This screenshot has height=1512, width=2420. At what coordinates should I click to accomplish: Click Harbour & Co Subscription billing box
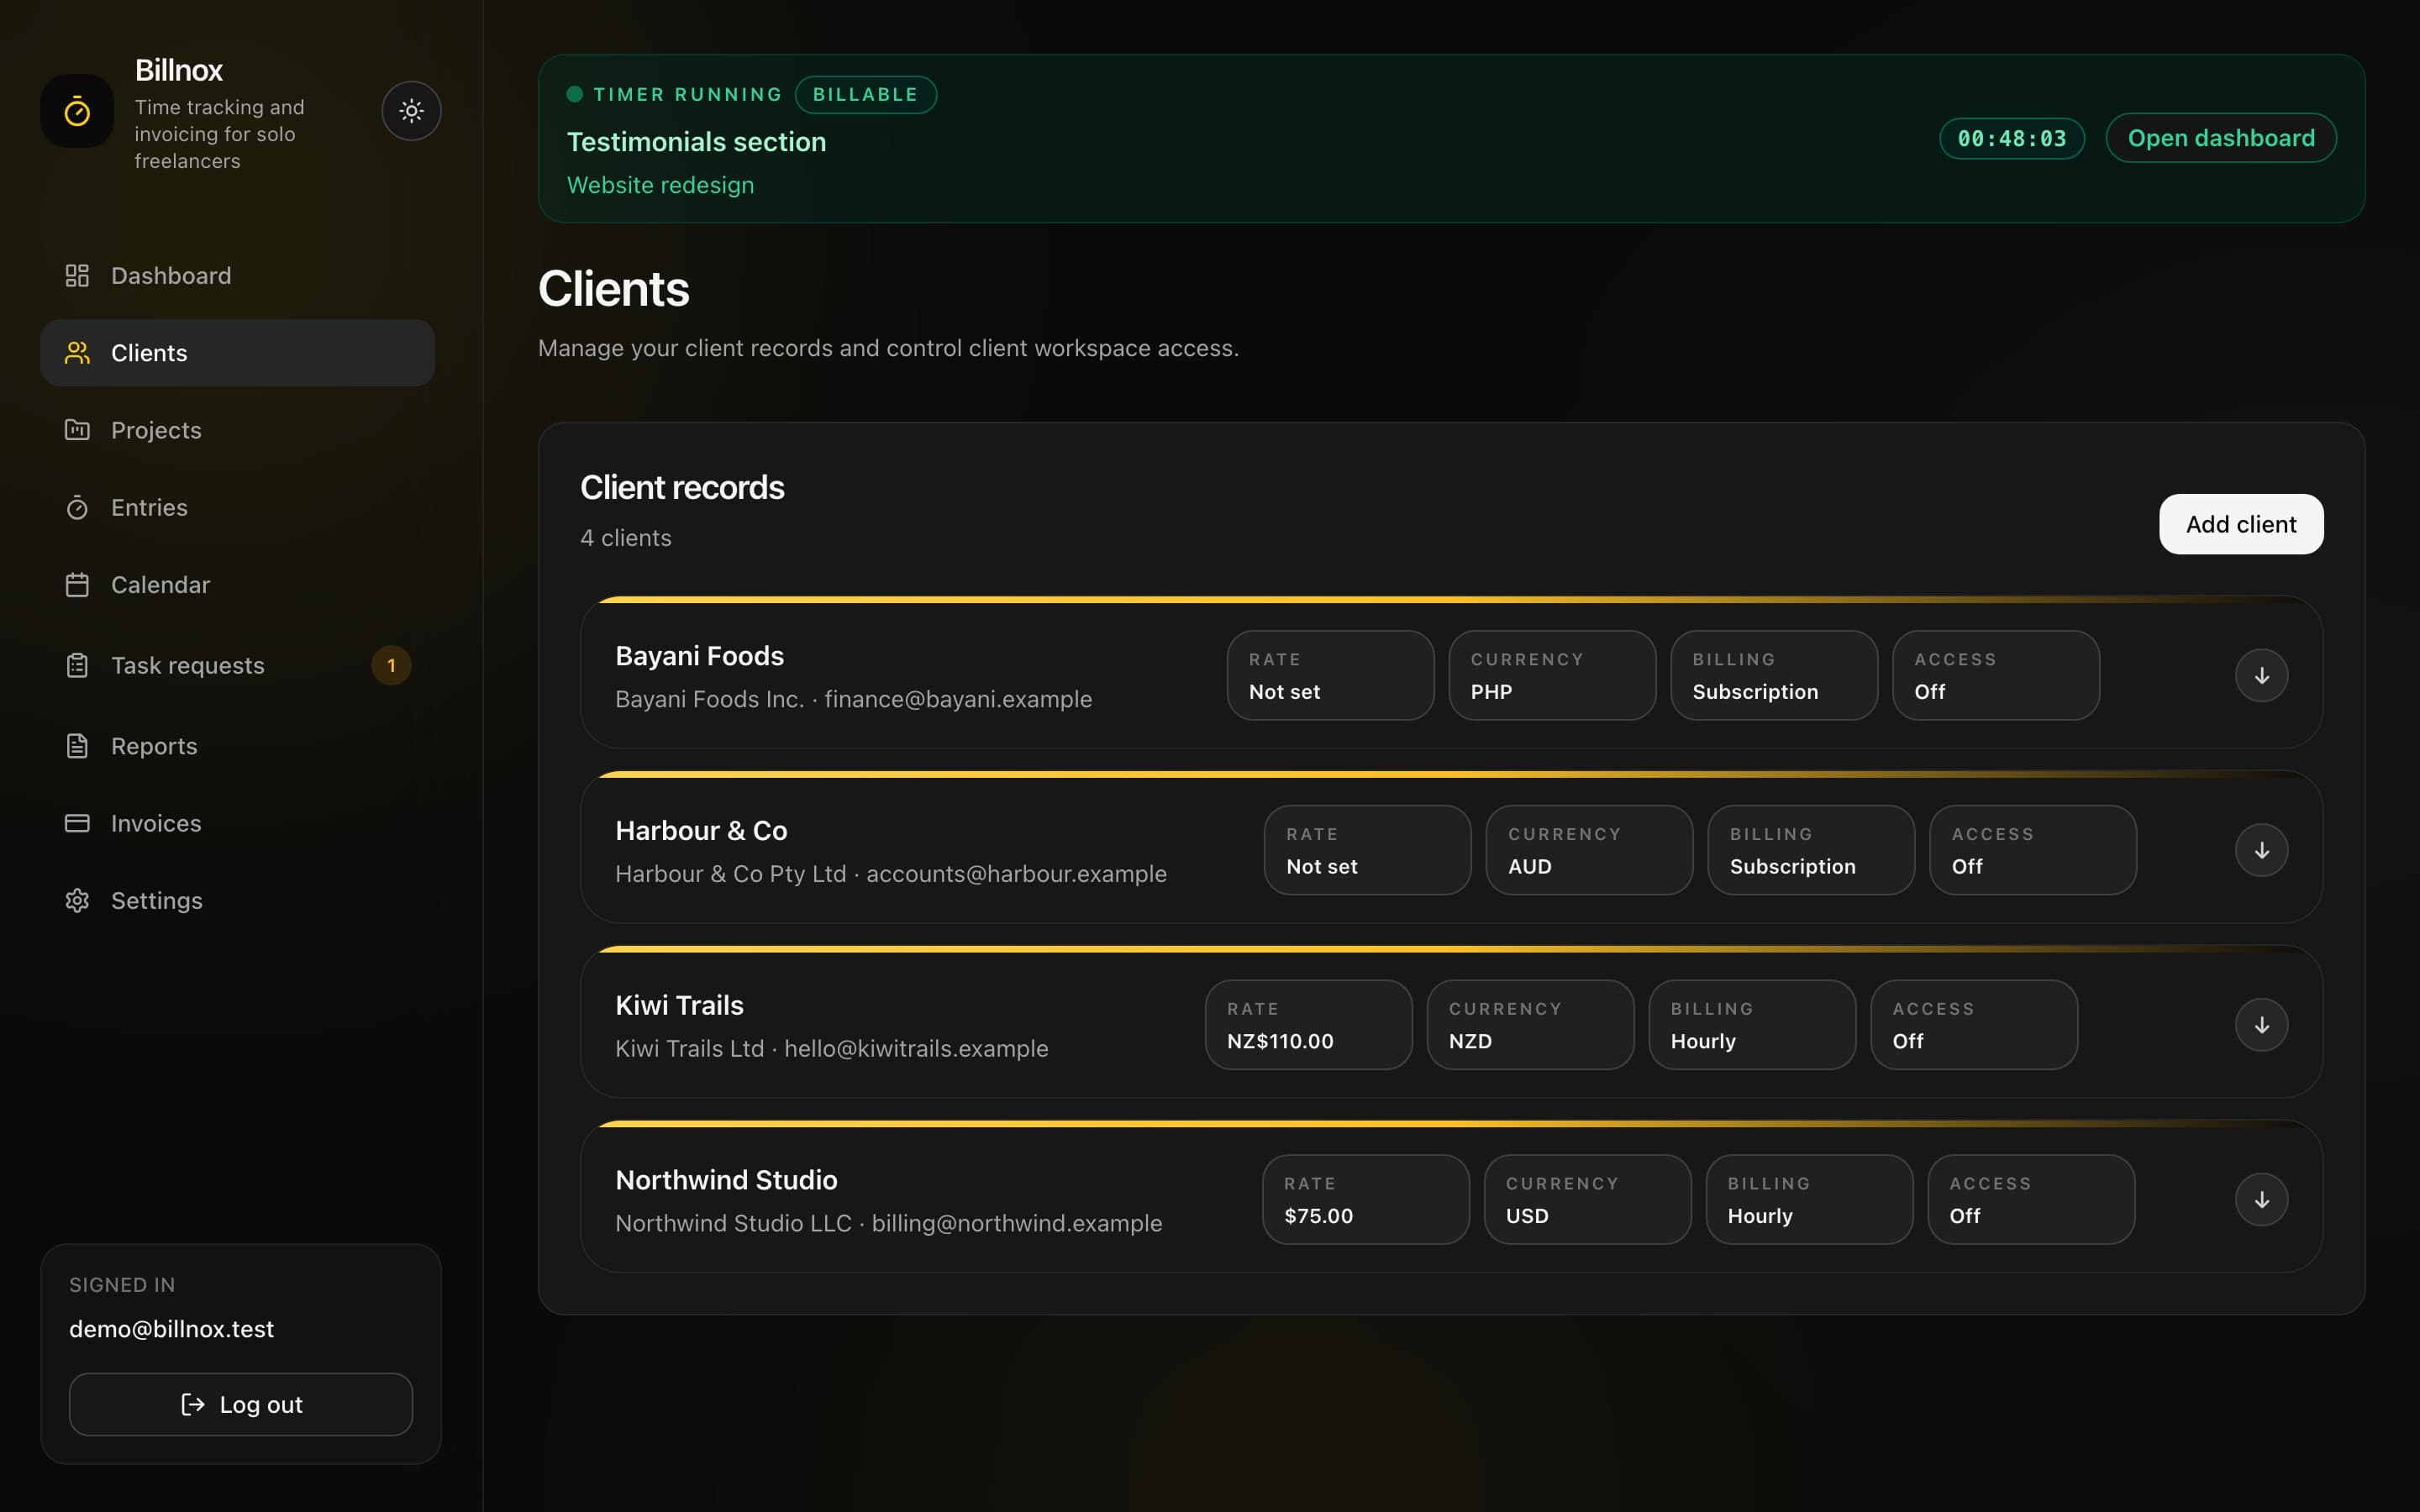click(1811, 850)
